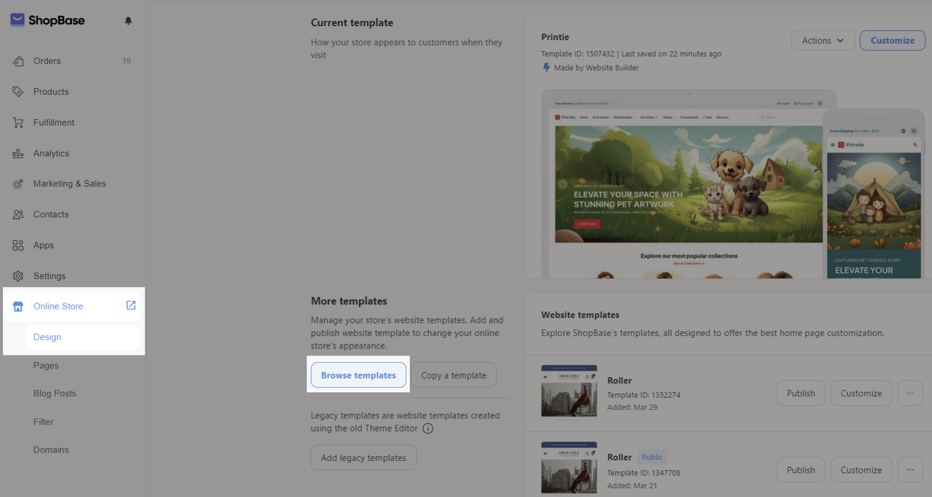Click the Online Store storefront icon

[18, 307]
